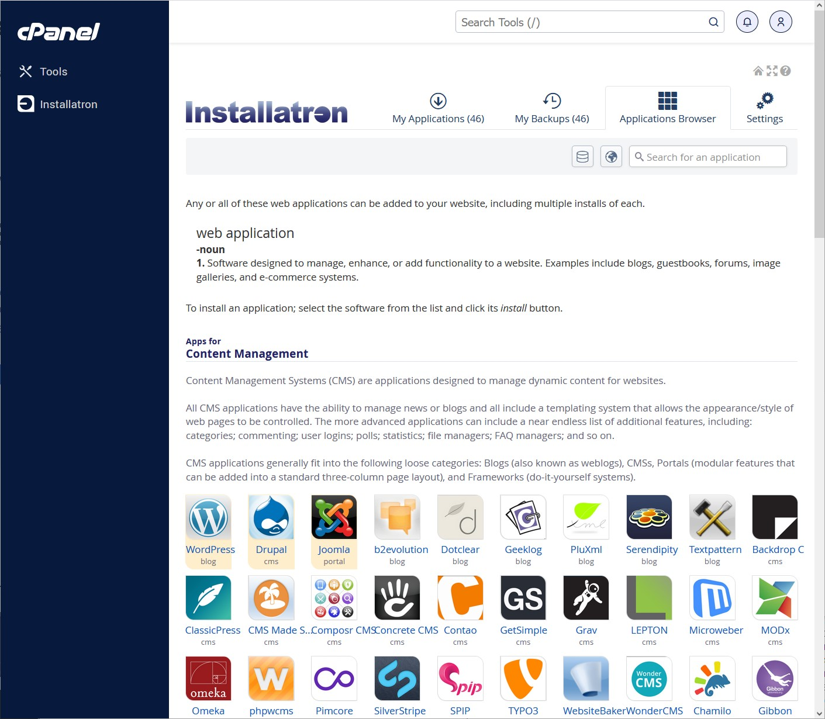Go to Installatron home icon
Image resolution: width=825 pixels, height=719 pixels.
click(x=758, y=71)
